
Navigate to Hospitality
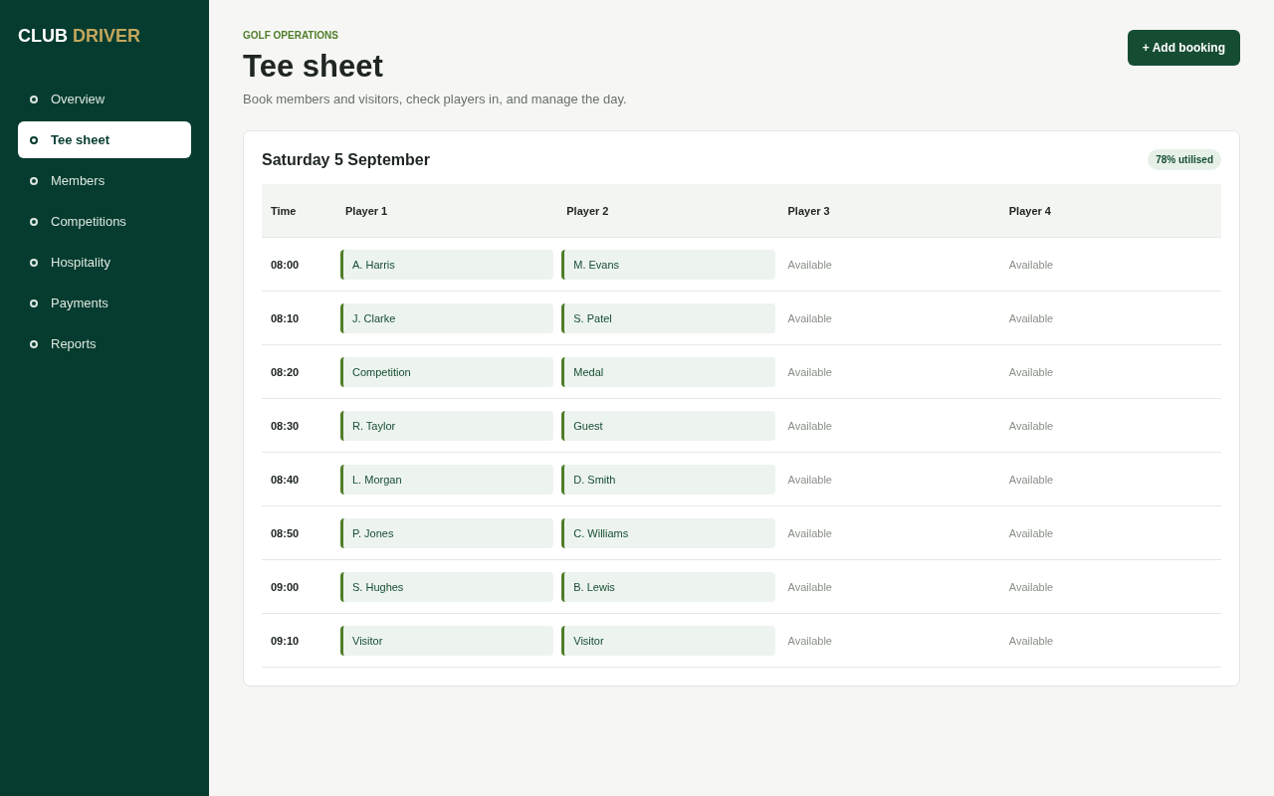(105, 263)
